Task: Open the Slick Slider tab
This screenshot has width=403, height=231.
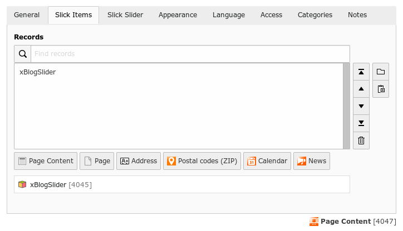Action: pyautogui.click(x=125, y=15)
